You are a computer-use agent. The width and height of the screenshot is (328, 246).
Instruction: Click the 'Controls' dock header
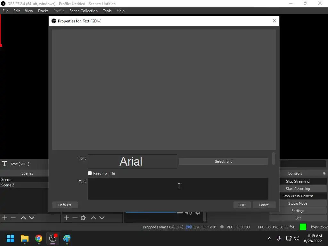pyautogui.click(x=295, y=173)
